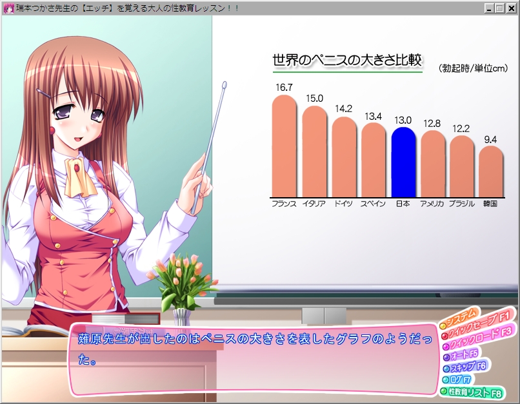Click the magenta dot icon beside クイックロード

pyautogui.click(x=446, y=347)
